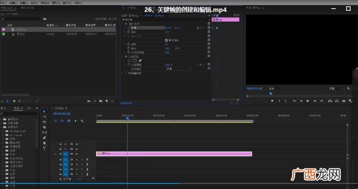The image size is (358, 189).
Task: Pick the free-draw bezier mask pen
Action: point(140,60)
